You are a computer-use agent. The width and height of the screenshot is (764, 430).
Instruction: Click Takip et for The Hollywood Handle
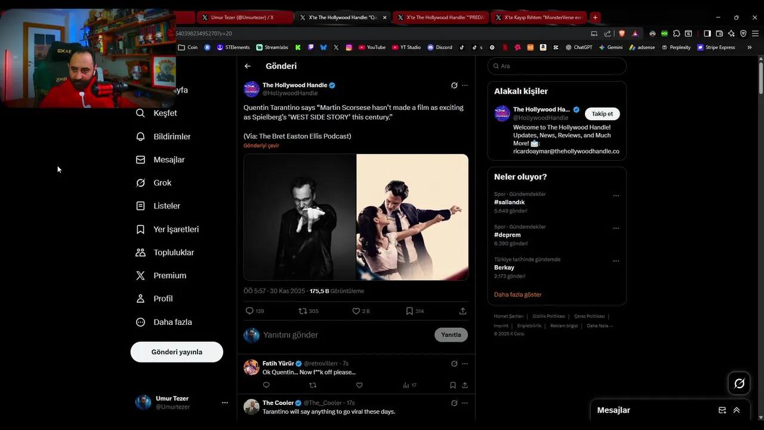point(602,114)
